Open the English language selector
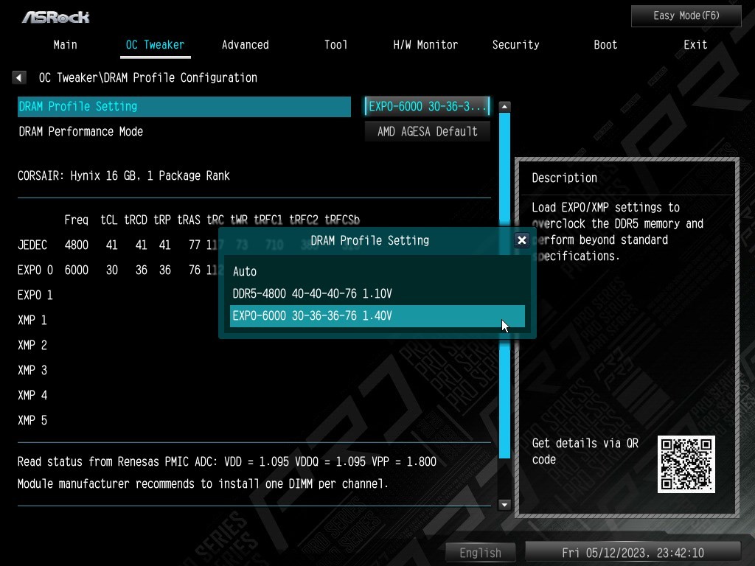 (x=480, y=553)
